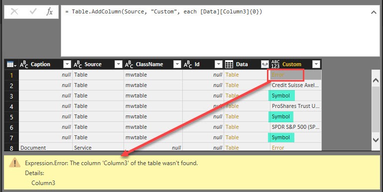Open the Table link in Data row 2

[x=232, y=85]
